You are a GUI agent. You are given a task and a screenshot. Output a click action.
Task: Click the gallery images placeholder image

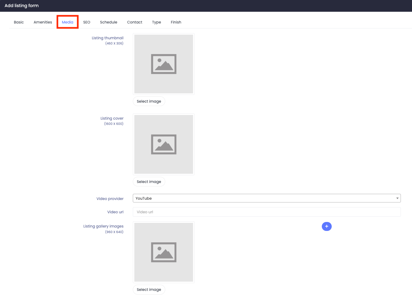pos(164,252)
